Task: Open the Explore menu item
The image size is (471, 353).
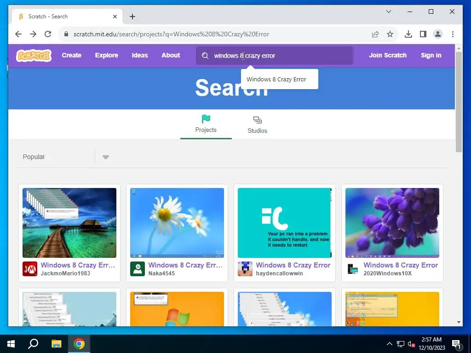Action: 107,55
